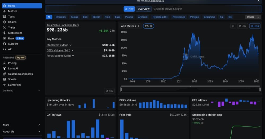Click the LlamaAI llama icon
The image size is (265, 139).
5,68
